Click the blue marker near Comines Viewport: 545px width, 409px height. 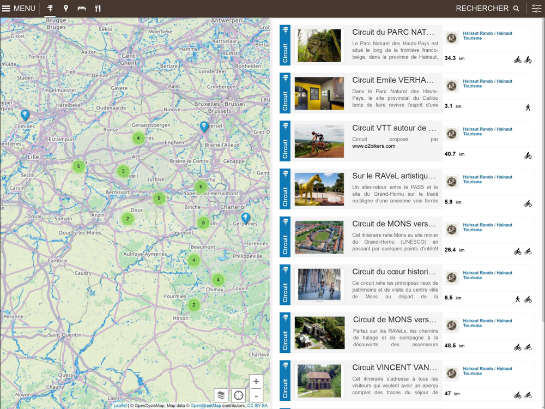pos(25,115)
